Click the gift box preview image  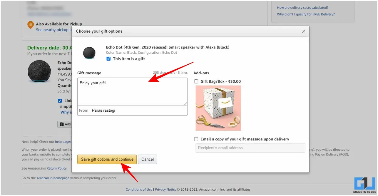(218, 108)
